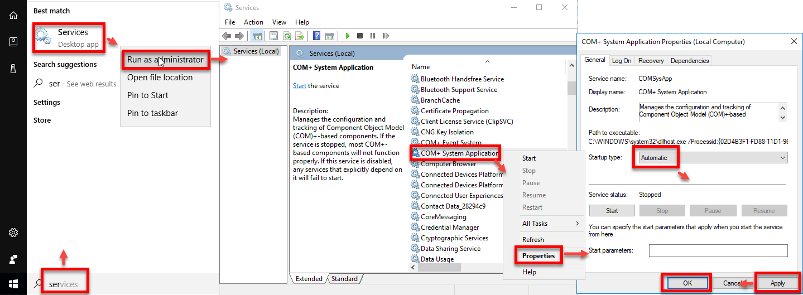Switch to the Log On tab

622,61
